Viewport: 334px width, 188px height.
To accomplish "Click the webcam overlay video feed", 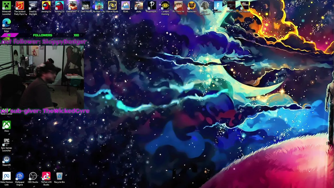I will point(42,77).
